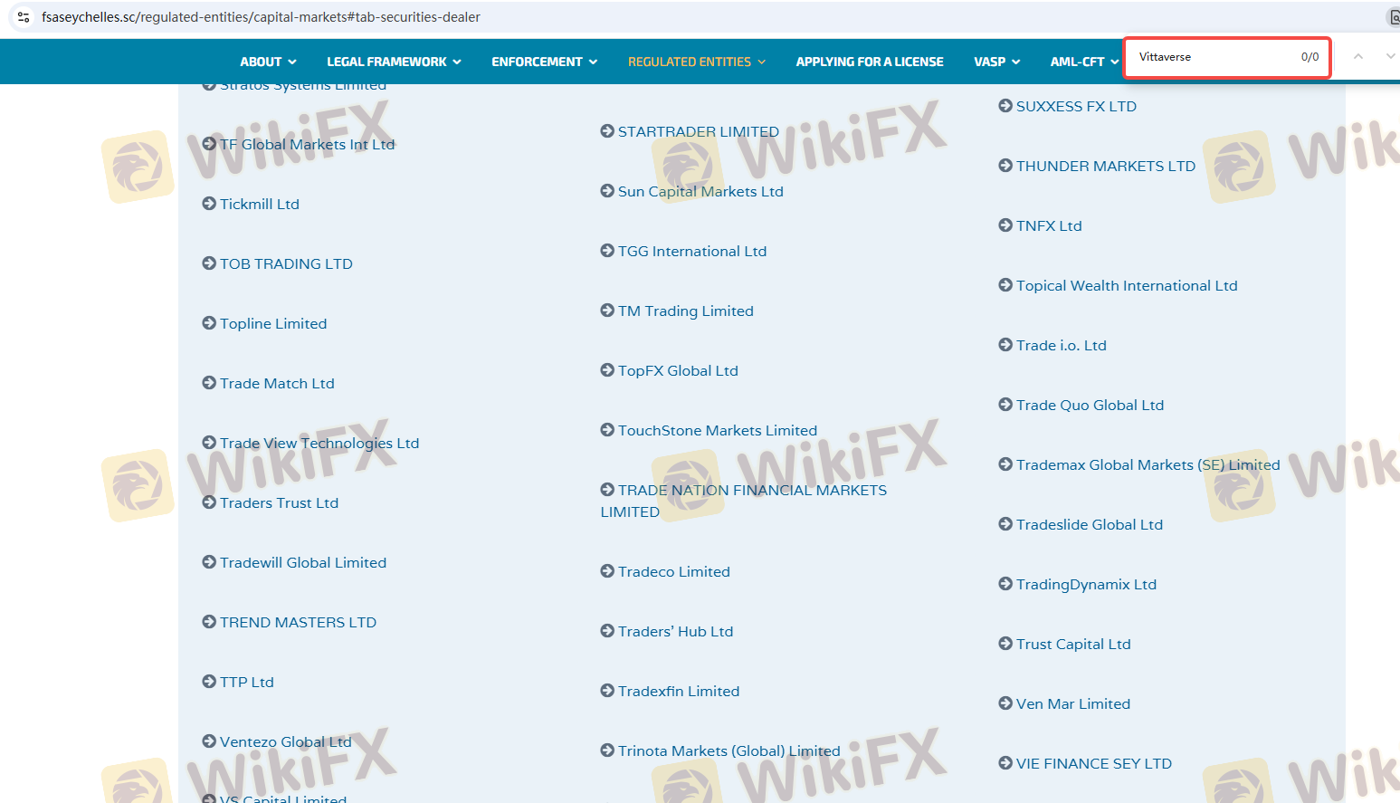1400x803 pixels.
Task: Click the browser address bar URL
Action: click(x=261, y=17)
